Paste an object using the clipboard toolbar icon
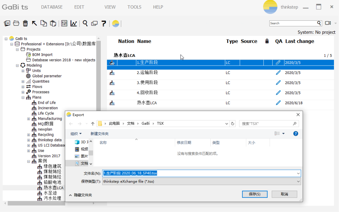This screenshot has width=339, height=212. coord(53,24)
